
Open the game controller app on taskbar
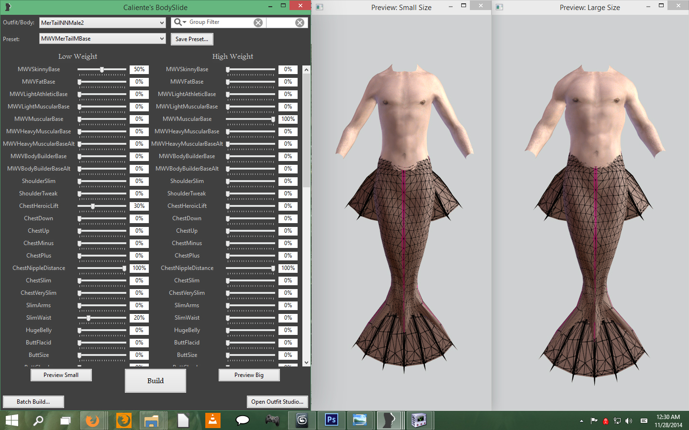[272, 420]
